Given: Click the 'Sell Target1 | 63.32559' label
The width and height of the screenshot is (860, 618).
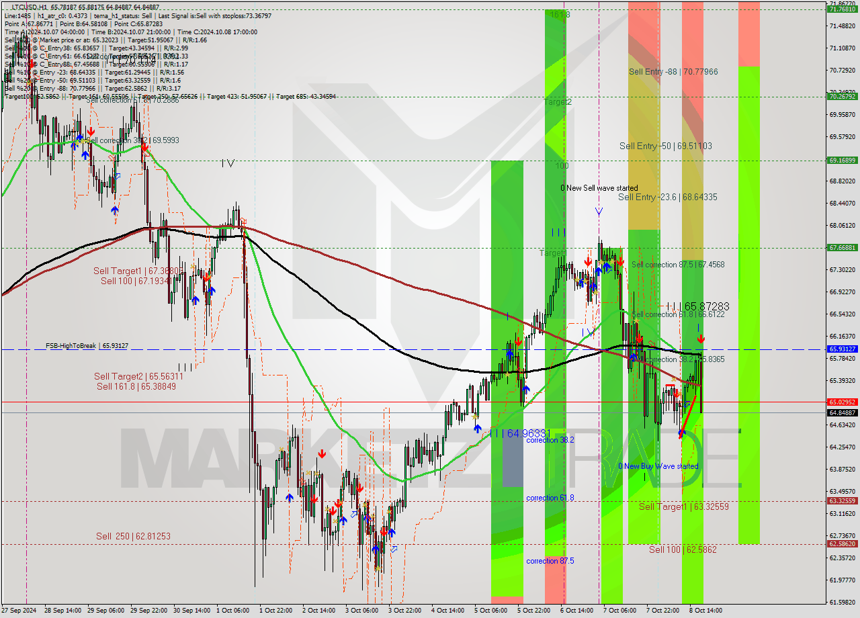Looking at the screenshot, I should [684, 506].
